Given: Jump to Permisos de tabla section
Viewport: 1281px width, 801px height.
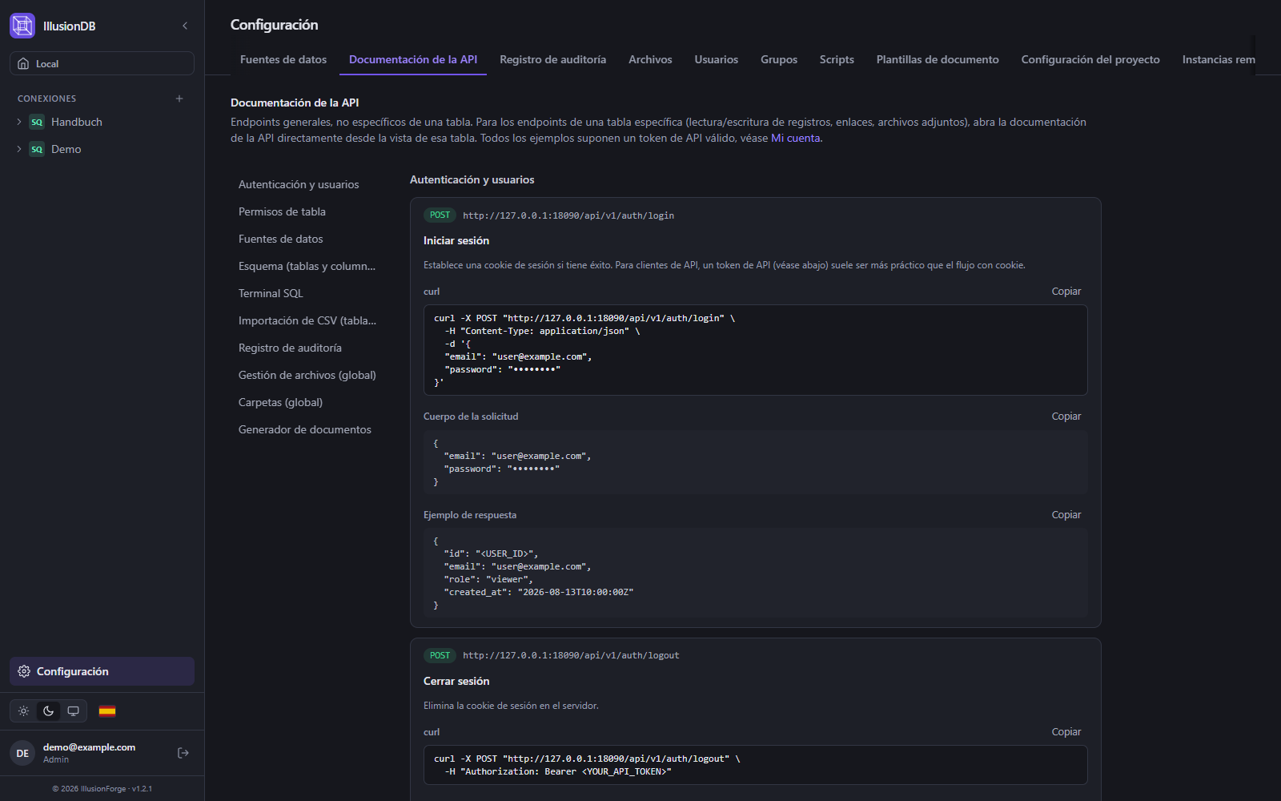Looking at the screenshot, I should (x=307, y=211).
